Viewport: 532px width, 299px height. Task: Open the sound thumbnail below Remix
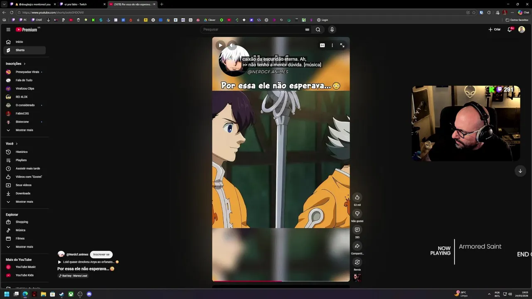[x=357, y=277]
